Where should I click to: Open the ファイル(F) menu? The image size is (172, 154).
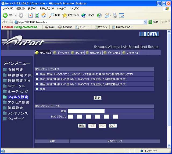(x=8, y=9)
